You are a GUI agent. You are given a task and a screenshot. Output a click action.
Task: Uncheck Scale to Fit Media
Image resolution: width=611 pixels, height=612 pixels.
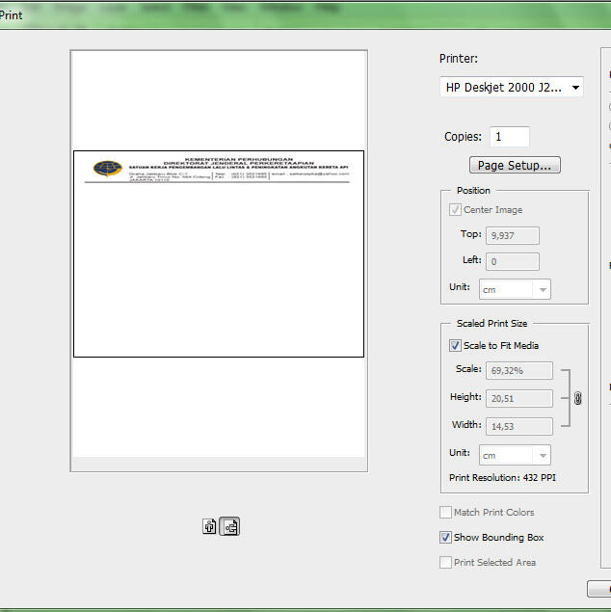[x=456, y=346]
